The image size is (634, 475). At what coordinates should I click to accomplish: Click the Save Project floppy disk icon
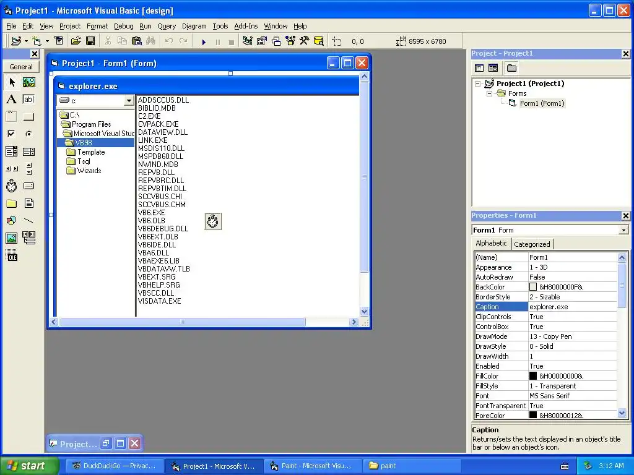(90, 41)
